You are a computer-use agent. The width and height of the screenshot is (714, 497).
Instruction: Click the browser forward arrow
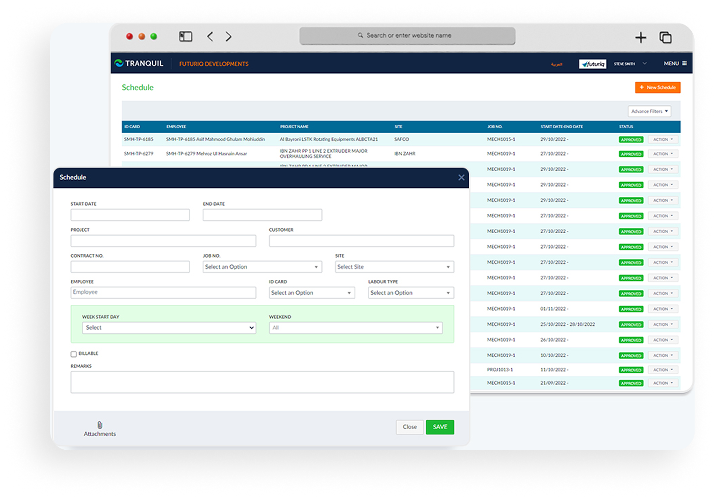[229, 36]
